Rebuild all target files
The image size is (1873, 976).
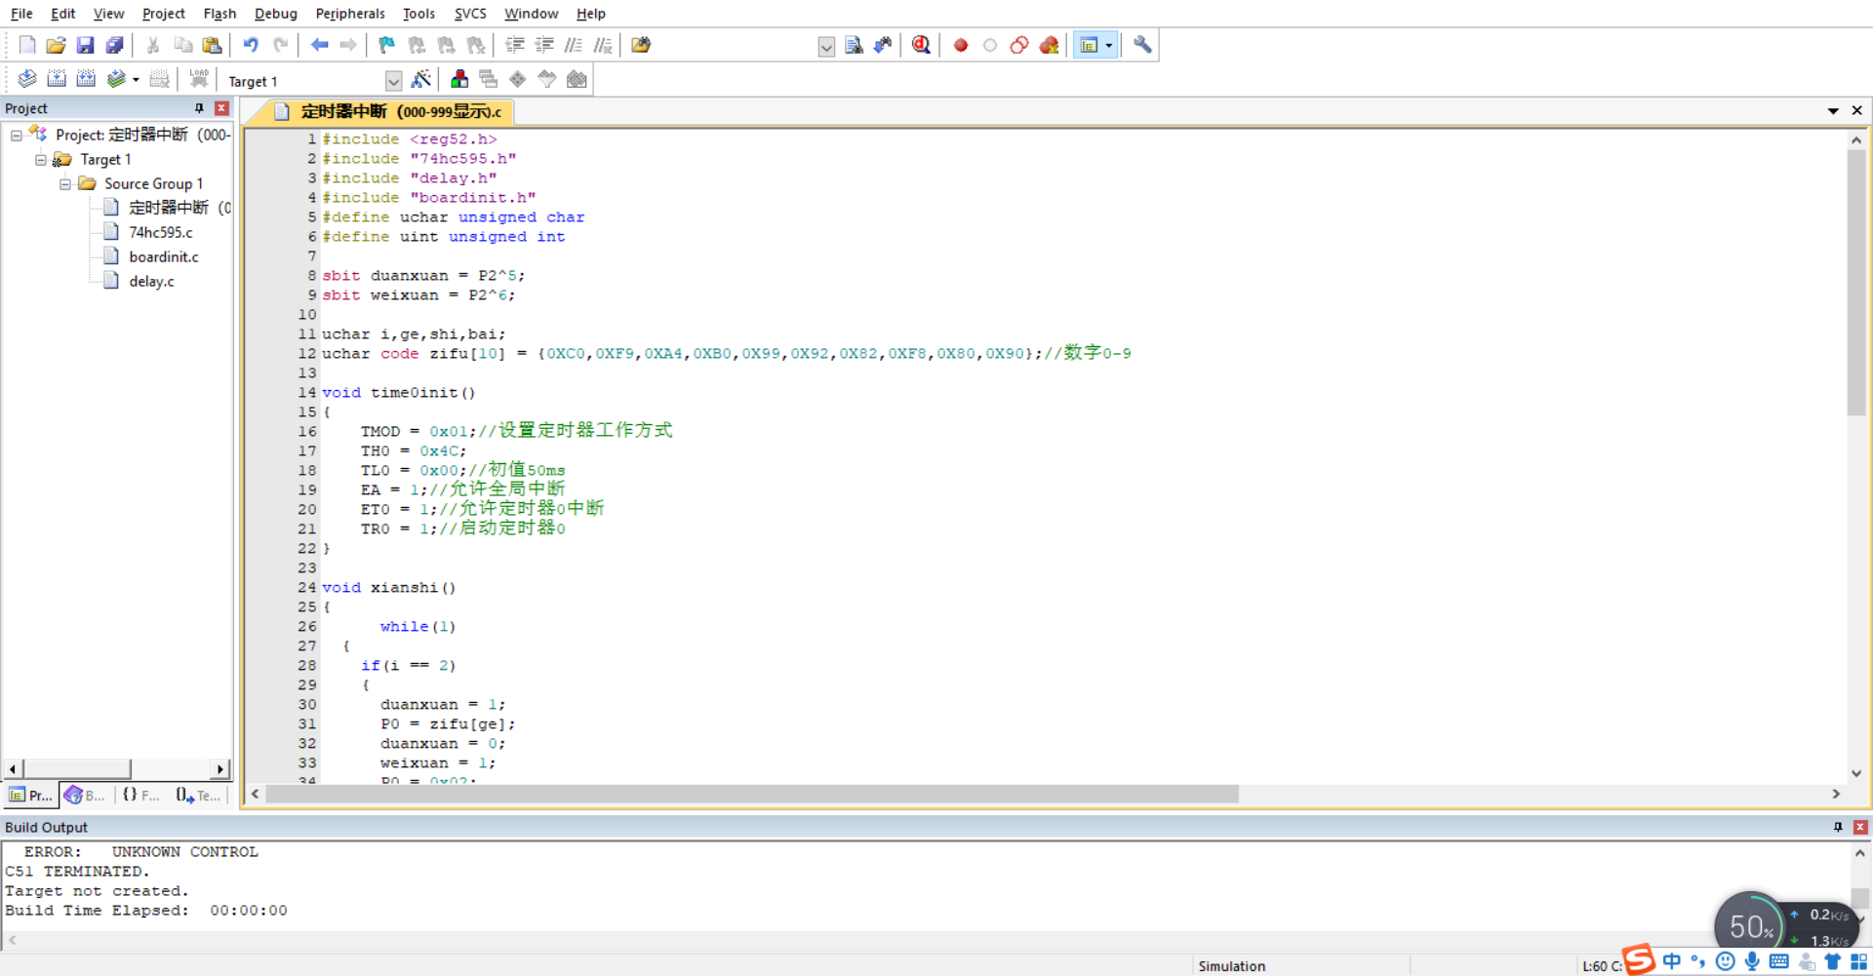pyautogui.click(x=86, y=79)
